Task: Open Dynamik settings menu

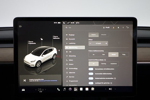Action: [75, 39]
